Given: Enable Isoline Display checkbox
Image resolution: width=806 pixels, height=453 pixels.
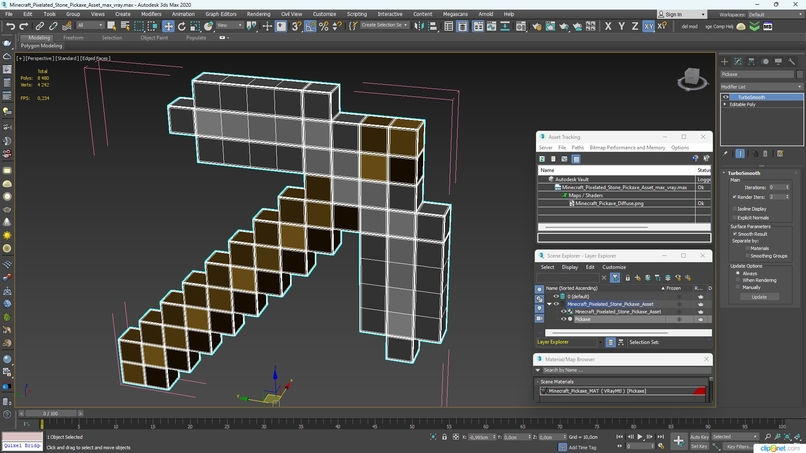Looking at the screenshot, I should coord(735,209).
